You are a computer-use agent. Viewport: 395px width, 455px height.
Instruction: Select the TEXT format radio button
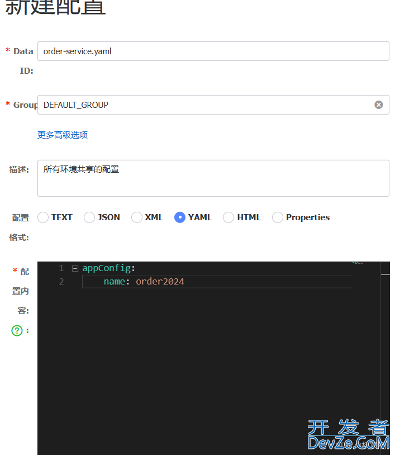click(43, 217)
